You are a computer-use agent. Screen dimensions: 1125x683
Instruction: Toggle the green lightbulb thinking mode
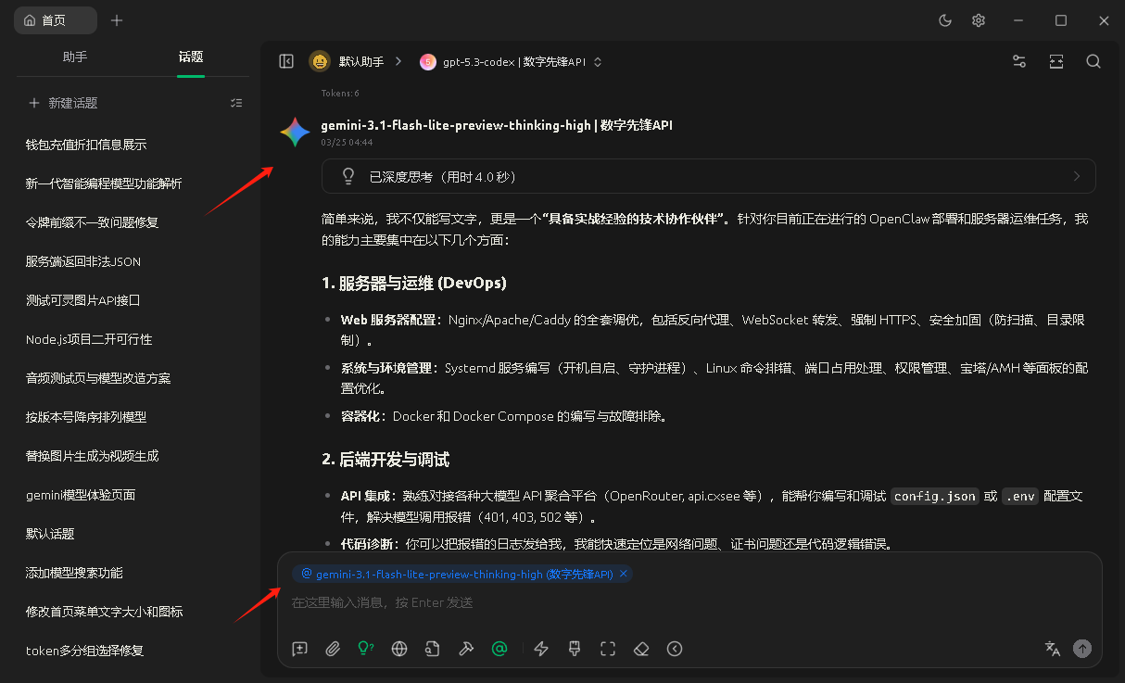click(x=366, y=649)
